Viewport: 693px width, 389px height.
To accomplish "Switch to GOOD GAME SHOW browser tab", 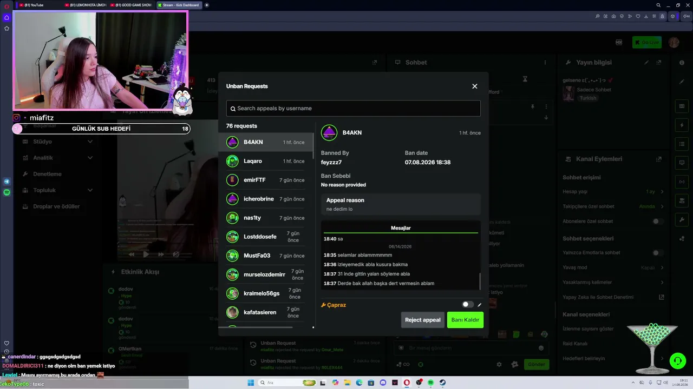I will (x=132, y=5).
